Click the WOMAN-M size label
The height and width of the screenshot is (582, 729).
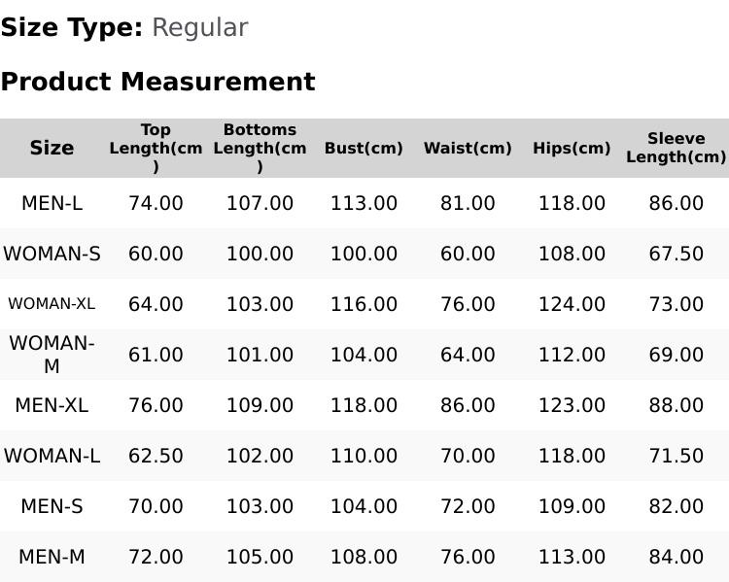pos(52,355)
